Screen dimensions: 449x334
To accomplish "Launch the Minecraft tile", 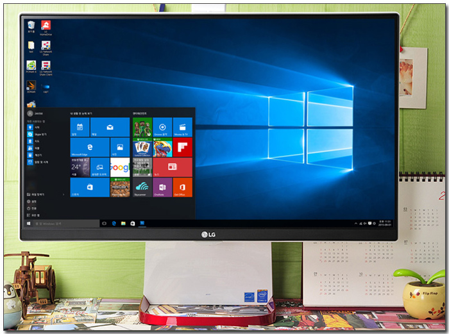I will point(120,187).
